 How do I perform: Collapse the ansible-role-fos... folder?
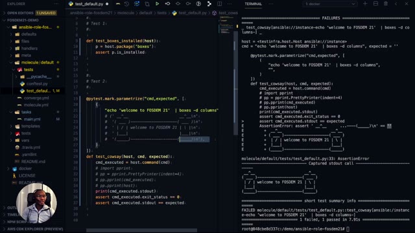(x=8, y=27)
